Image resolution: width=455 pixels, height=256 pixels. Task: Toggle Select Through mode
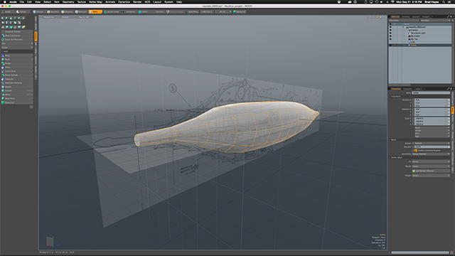tap(175, 12)
